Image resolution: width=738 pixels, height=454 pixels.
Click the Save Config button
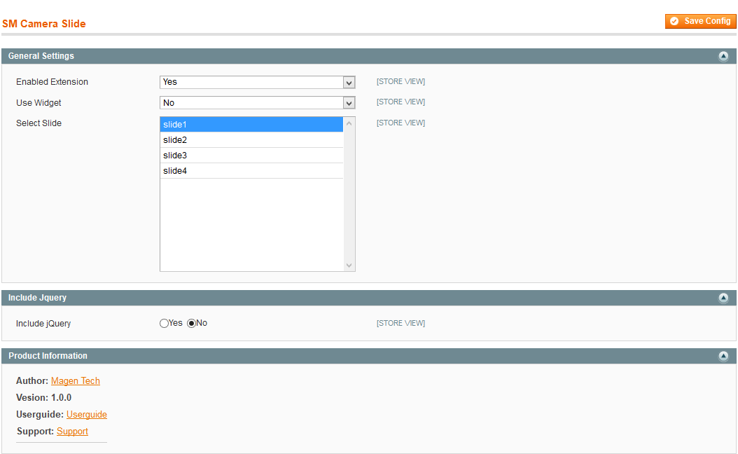pyautogui.click(x=700, y=21)
